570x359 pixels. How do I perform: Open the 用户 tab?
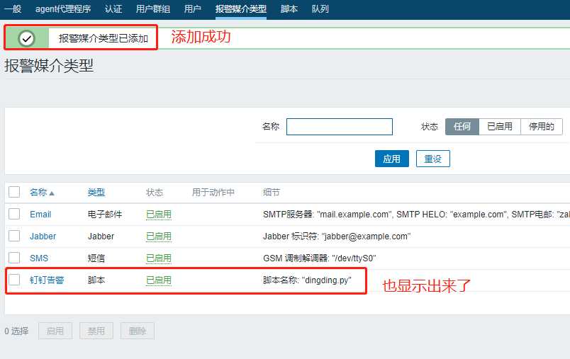193,8
